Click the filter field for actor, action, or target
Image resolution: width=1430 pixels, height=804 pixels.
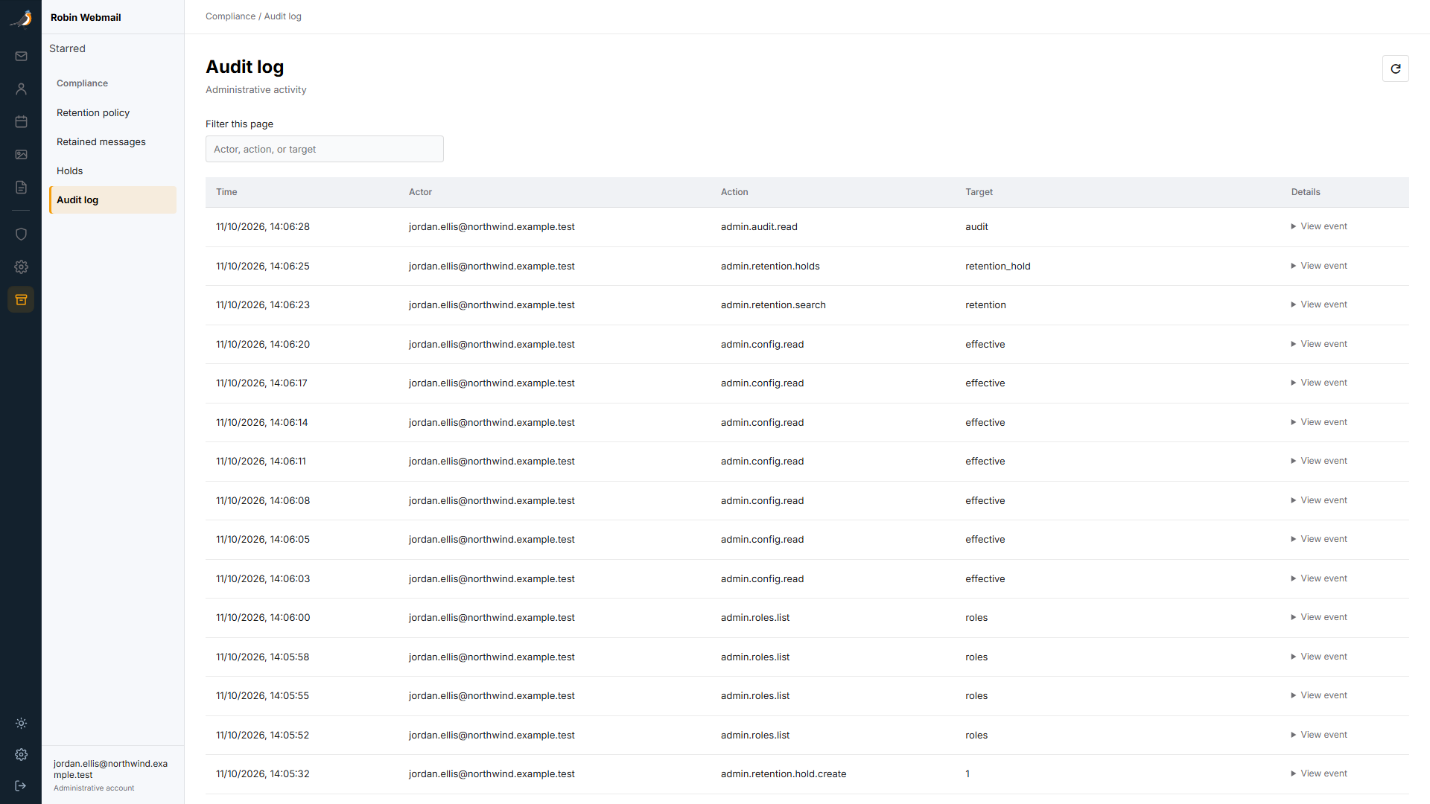(325, 149)
